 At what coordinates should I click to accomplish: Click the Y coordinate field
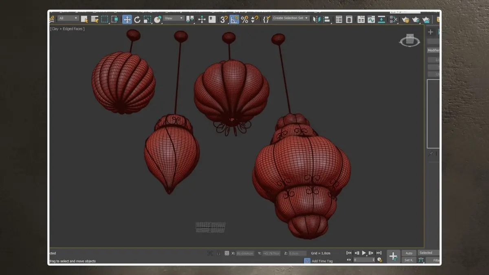point(271,253)
